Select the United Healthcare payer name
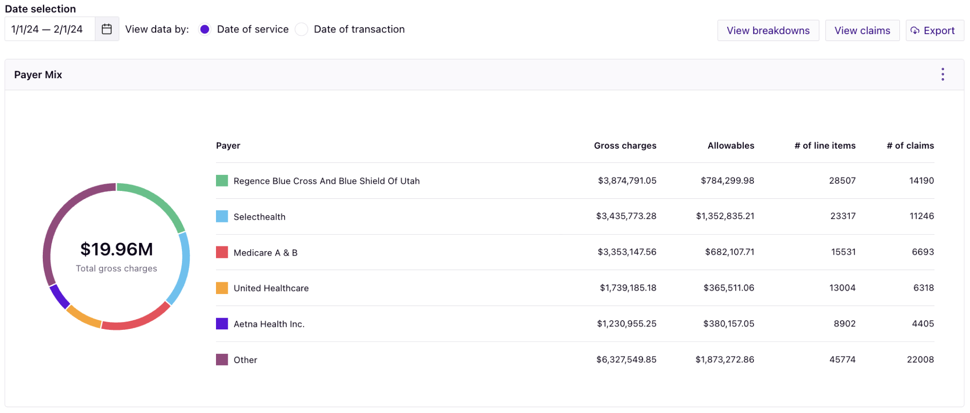970x413 pixels. (271, 288)
